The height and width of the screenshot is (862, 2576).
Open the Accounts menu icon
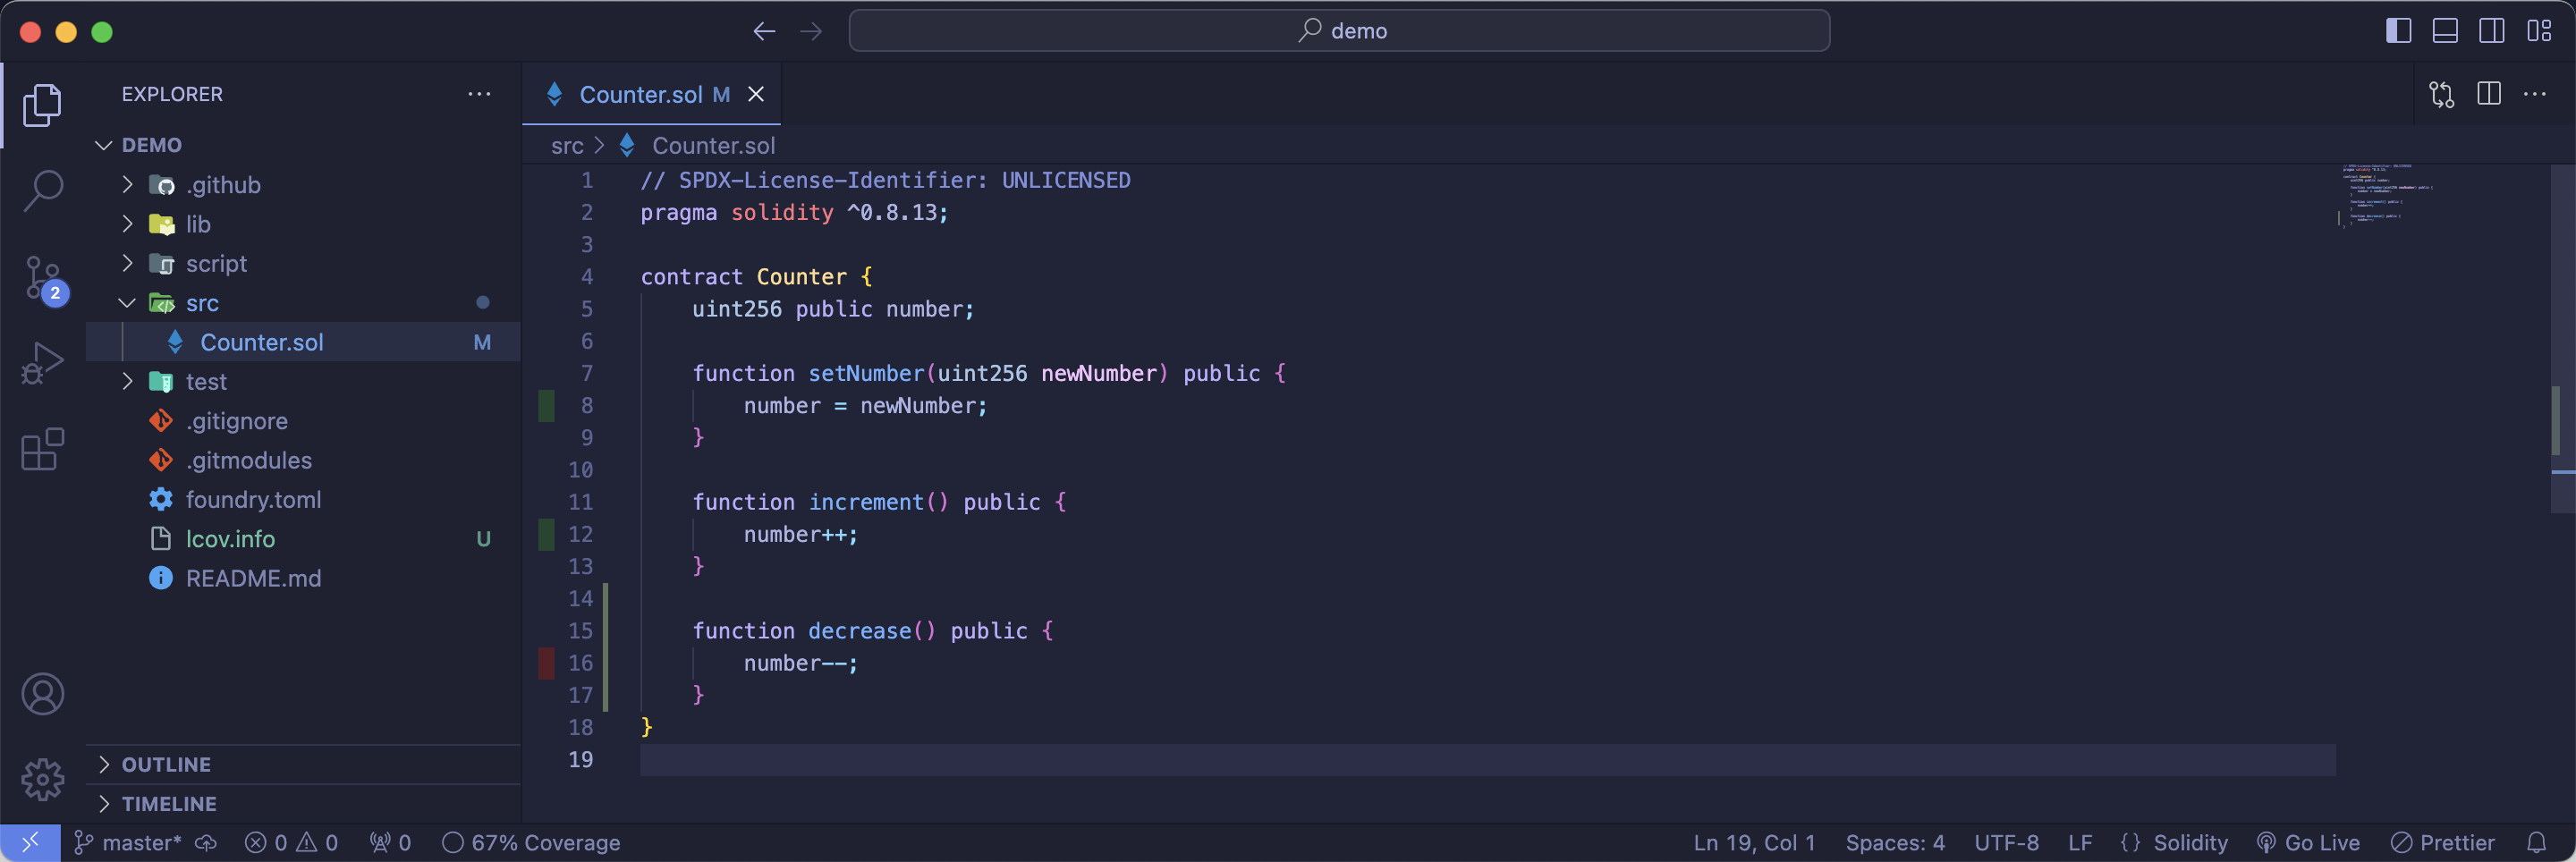(42, 694)
